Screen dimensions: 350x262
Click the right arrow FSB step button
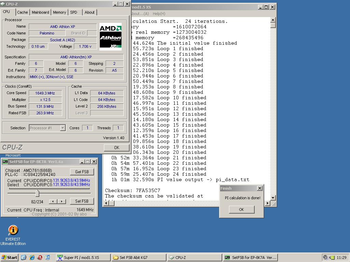[x=62, y=202]
